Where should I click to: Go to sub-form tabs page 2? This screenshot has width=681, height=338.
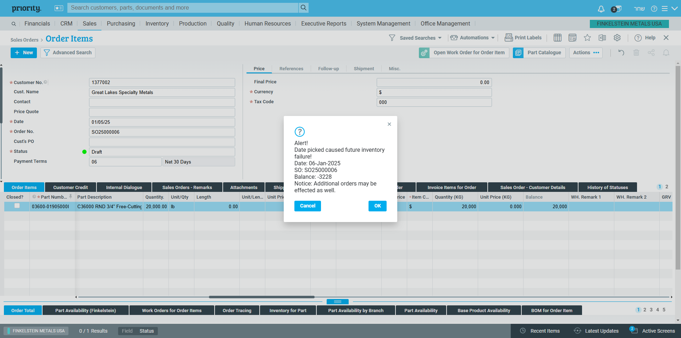(x=667, y=187)
